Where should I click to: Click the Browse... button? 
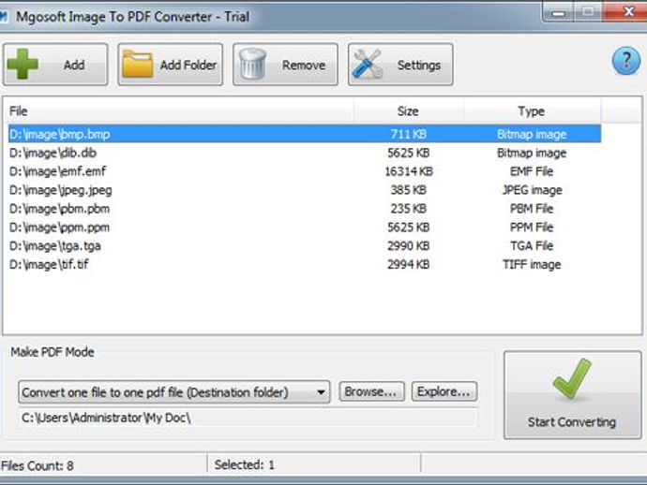(x=371, y=391)
